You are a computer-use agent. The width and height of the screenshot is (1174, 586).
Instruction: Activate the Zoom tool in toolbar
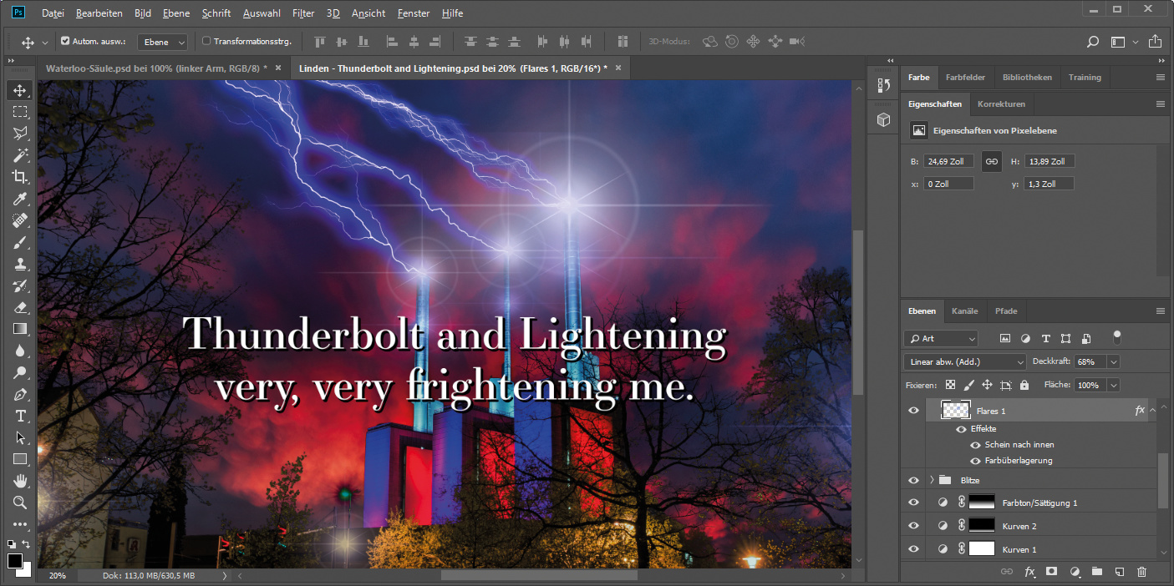tap(20, 503)
